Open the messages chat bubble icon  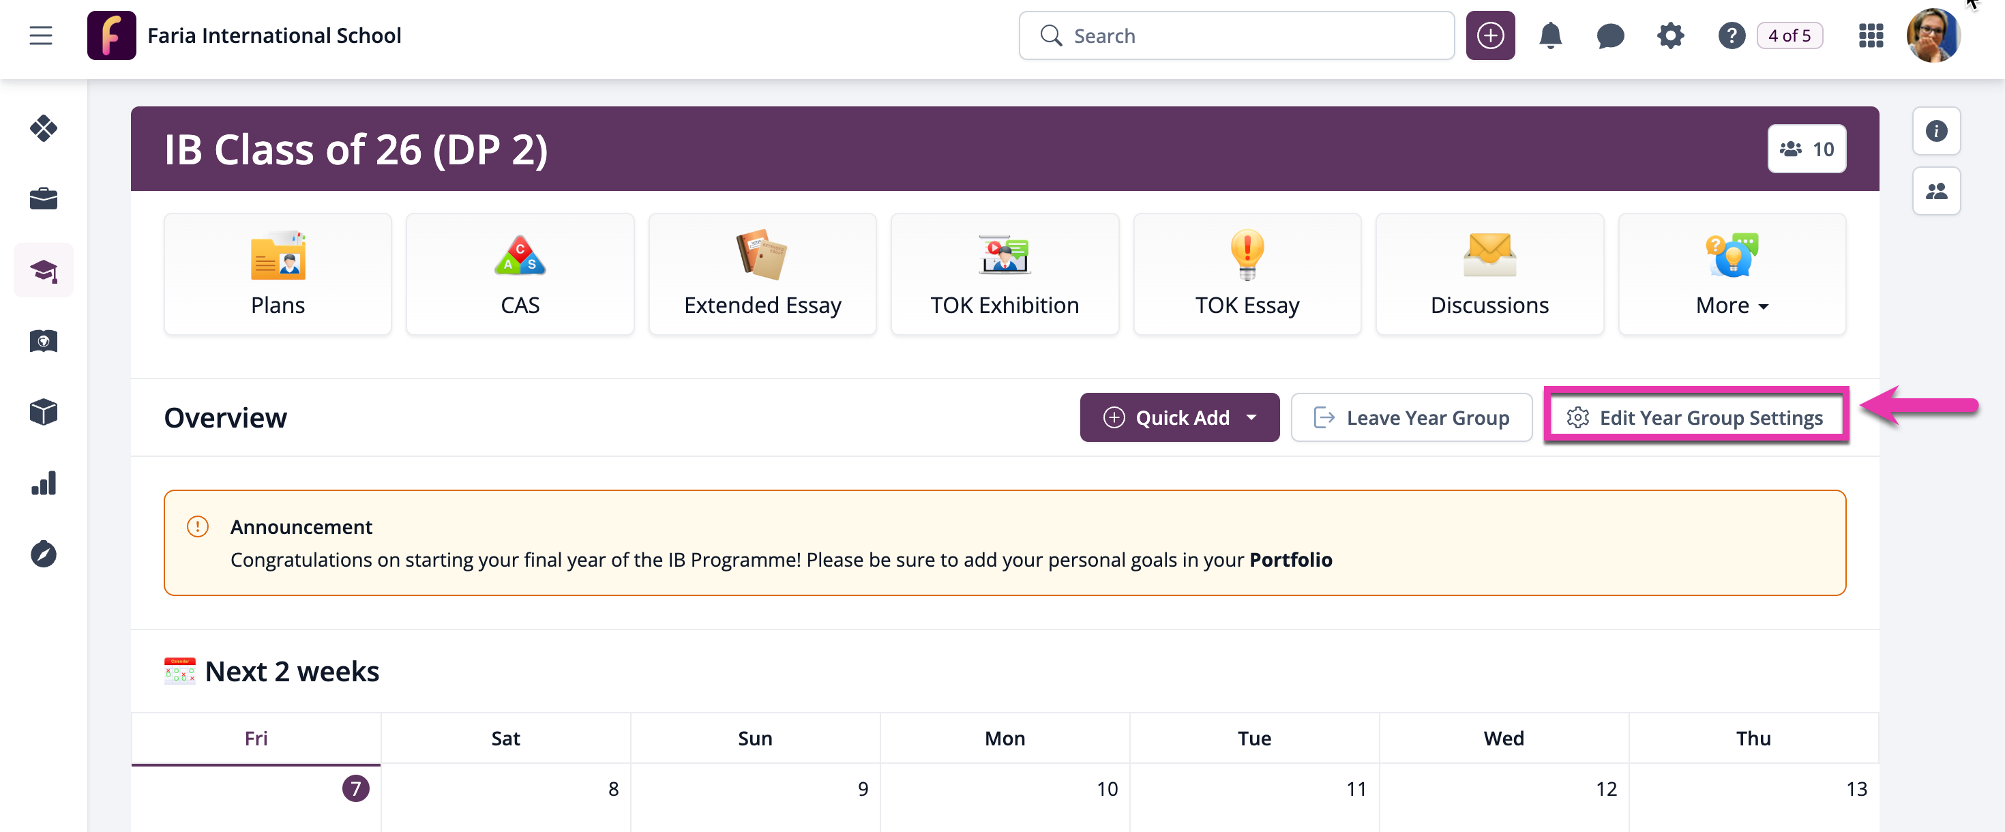[1609, 35]
